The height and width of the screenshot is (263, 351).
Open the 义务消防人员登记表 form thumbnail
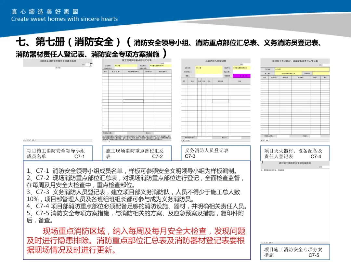216,100
